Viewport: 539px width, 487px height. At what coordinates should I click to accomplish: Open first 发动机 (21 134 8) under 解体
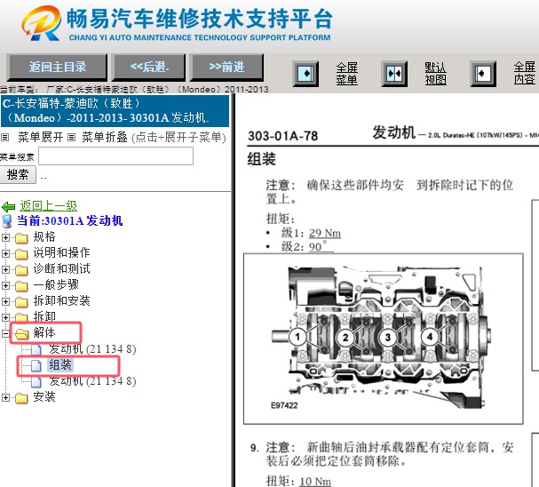pyautogui.click(x=92, y=349)
